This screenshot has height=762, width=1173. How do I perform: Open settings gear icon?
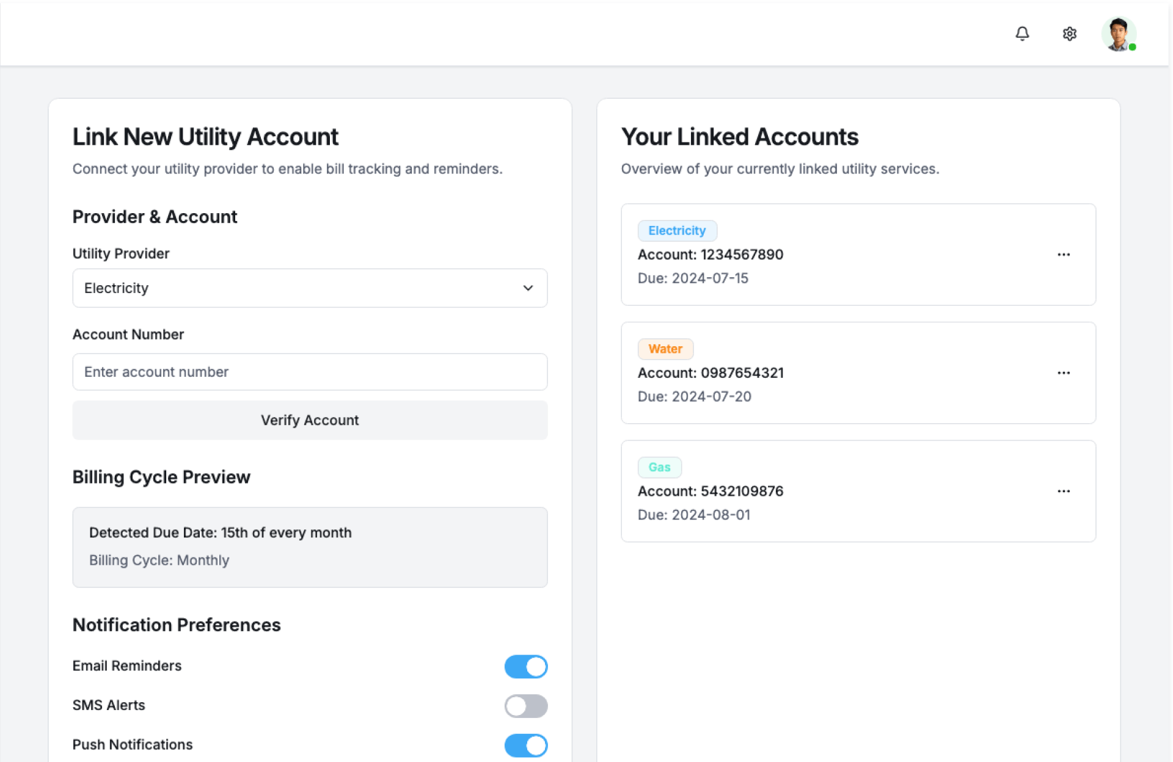[1069, 34]
